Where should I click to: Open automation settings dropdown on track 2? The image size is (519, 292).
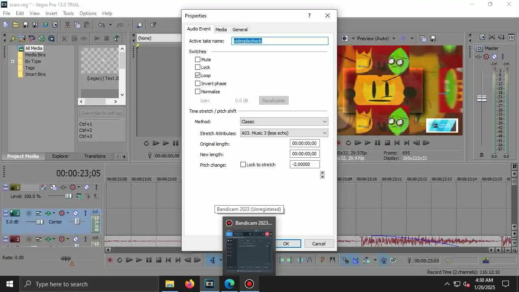coord(68,213)
